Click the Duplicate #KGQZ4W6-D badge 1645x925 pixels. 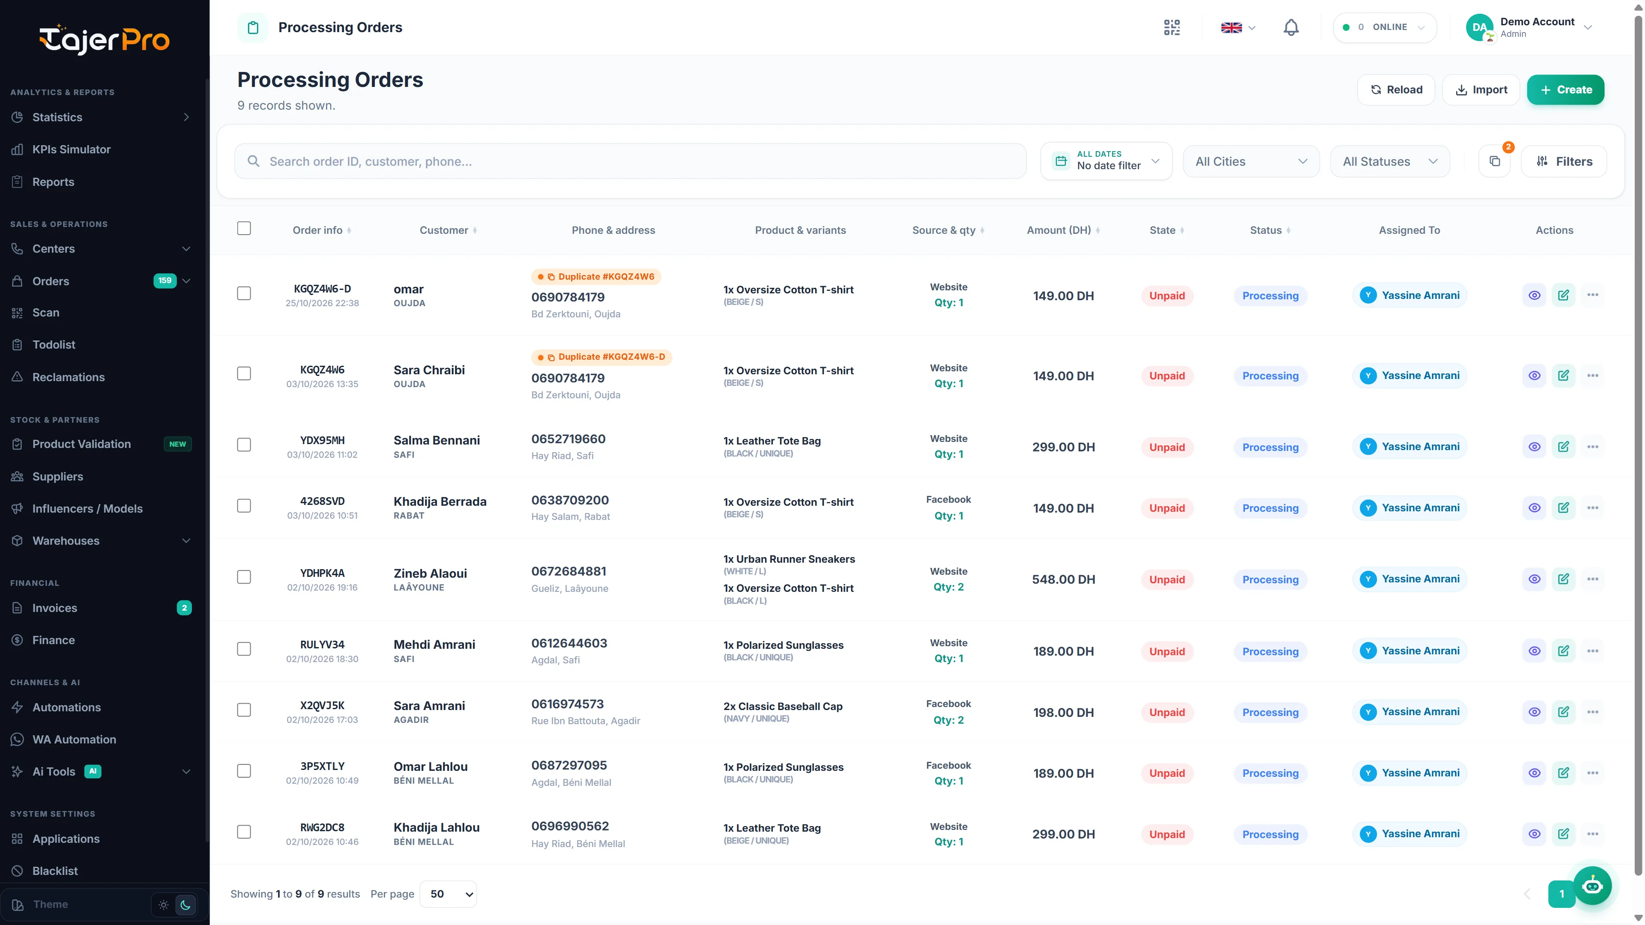pos(601,357)
